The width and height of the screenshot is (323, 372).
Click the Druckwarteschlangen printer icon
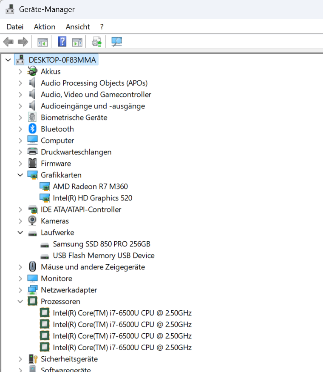(x=32, y=152)
